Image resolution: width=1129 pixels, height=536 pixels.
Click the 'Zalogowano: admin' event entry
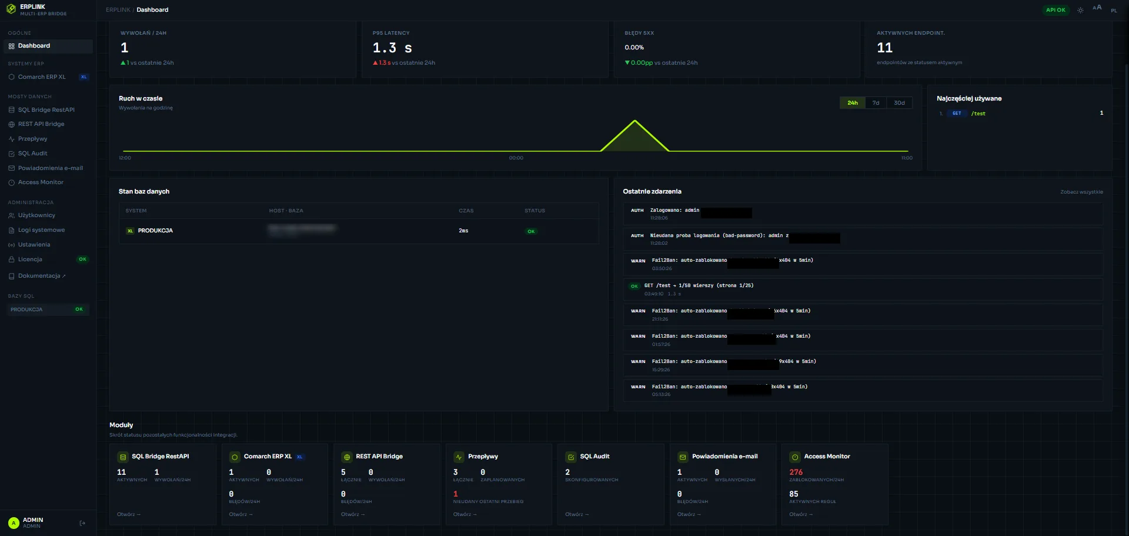[x=863, y=214]
